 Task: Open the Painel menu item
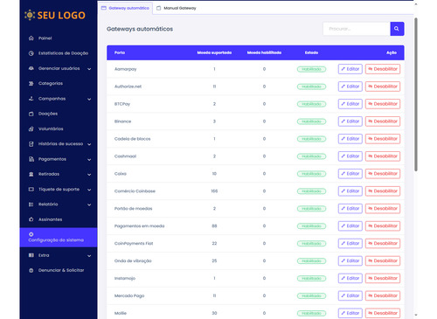[x=59, y=38]
